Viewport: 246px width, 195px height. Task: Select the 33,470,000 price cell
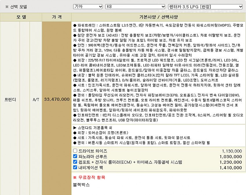57,99
